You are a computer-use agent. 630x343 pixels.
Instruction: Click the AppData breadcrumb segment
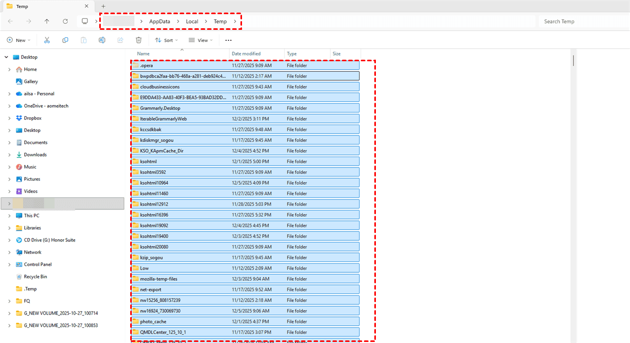[x=160, y=21]
